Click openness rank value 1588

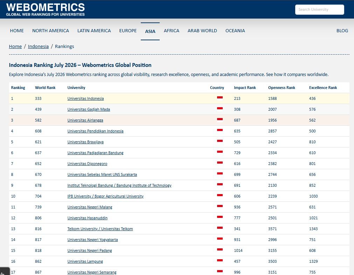[272, 98]
